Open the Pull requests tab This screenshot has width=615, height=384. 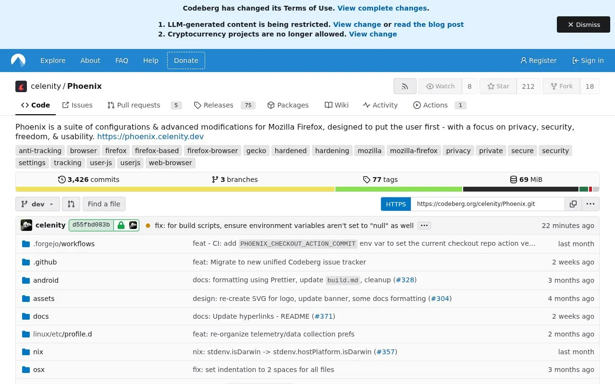(144, 105)
